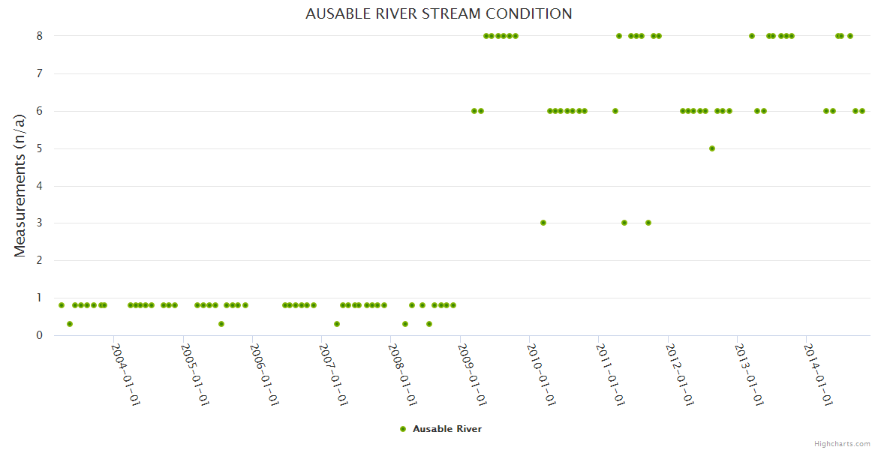
Task: Open the Highcharts.com credits link
Action: point(842,443)
